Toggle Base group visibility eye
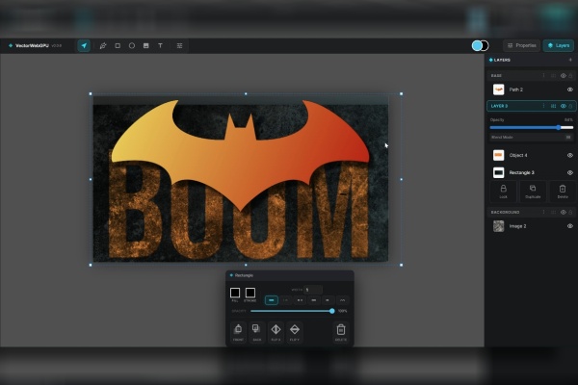578x385 pixels. [564, 75]
